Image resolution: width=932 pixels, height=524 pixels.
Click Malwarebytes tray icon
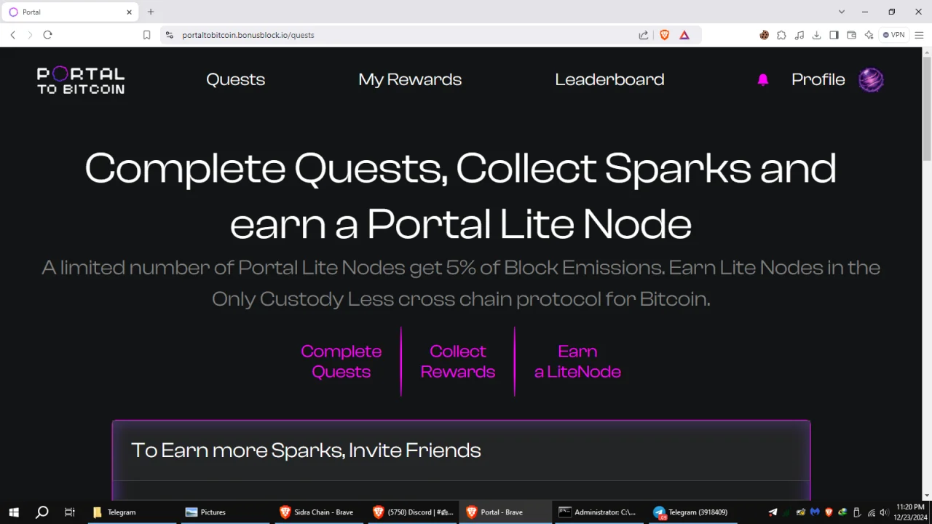pyautogui.click(x=815, y=512)
